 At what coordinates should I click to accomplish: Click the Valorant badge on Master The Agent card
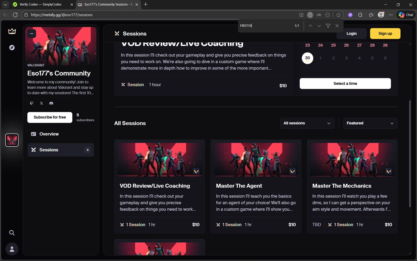[x=292, y=171]
